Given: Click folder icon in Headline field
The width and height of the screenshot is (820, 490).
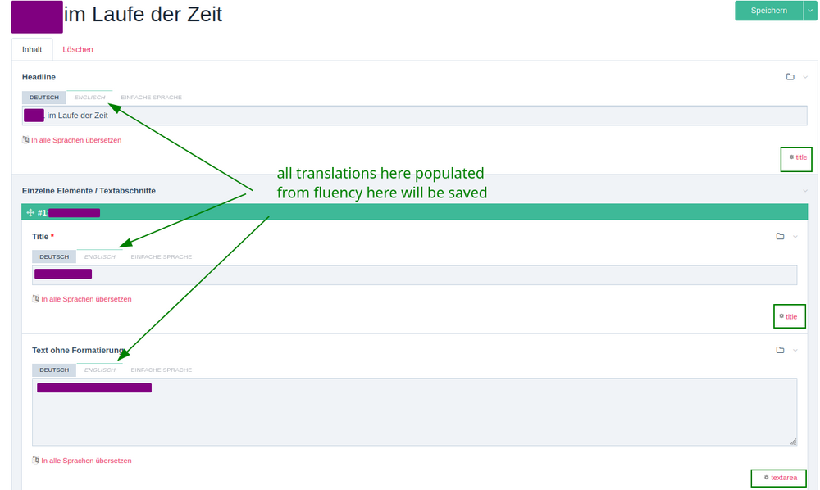Looking at the screenshot, I should 790,77.
